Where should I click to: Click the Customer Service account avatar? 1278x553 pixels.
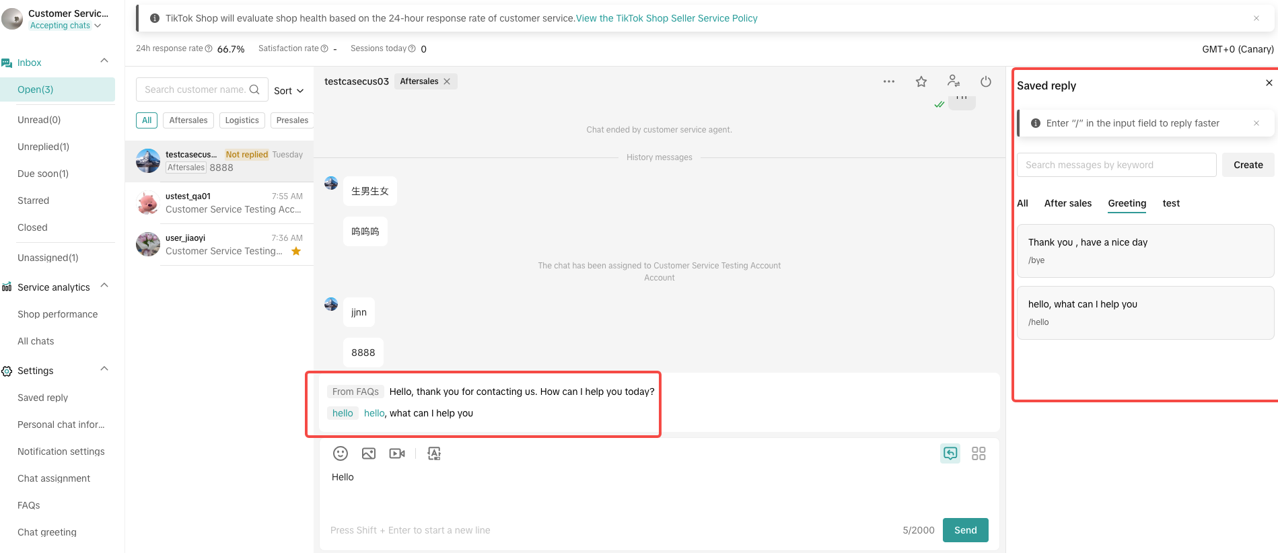(12, 19)
